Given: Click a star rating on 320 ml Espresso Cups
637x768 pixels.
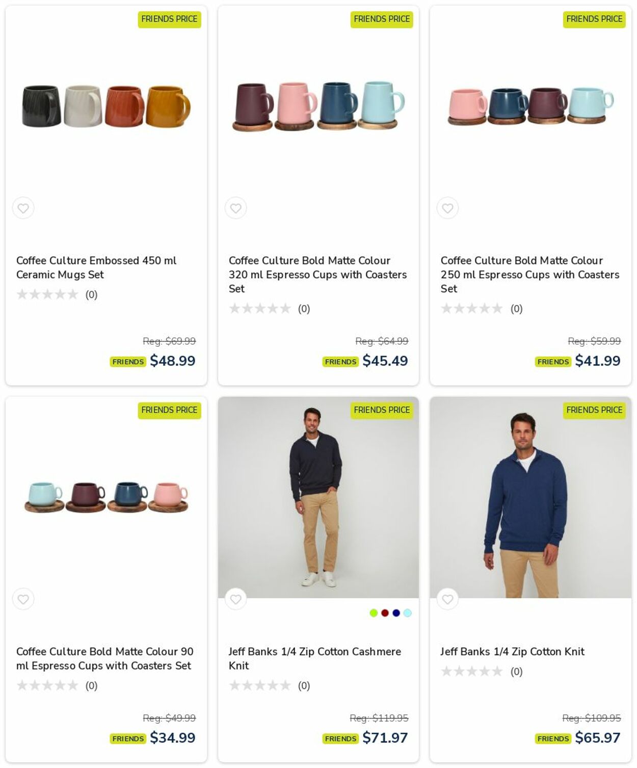Looking at the screenshot, I should [233, 308].
